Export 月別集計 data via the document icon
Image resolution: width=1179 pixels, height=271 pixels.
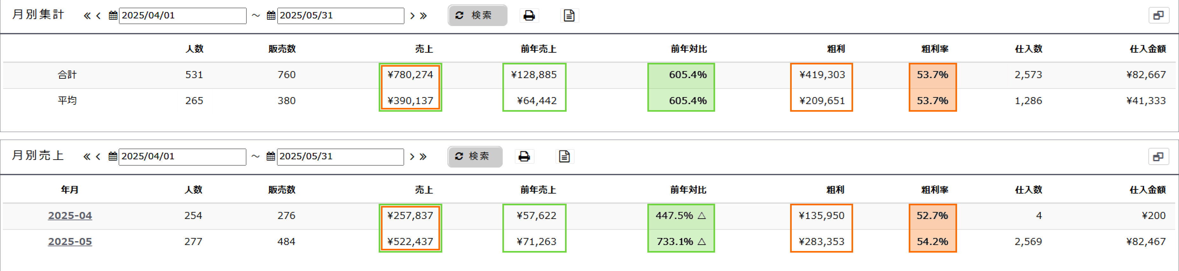click(569, 15)
